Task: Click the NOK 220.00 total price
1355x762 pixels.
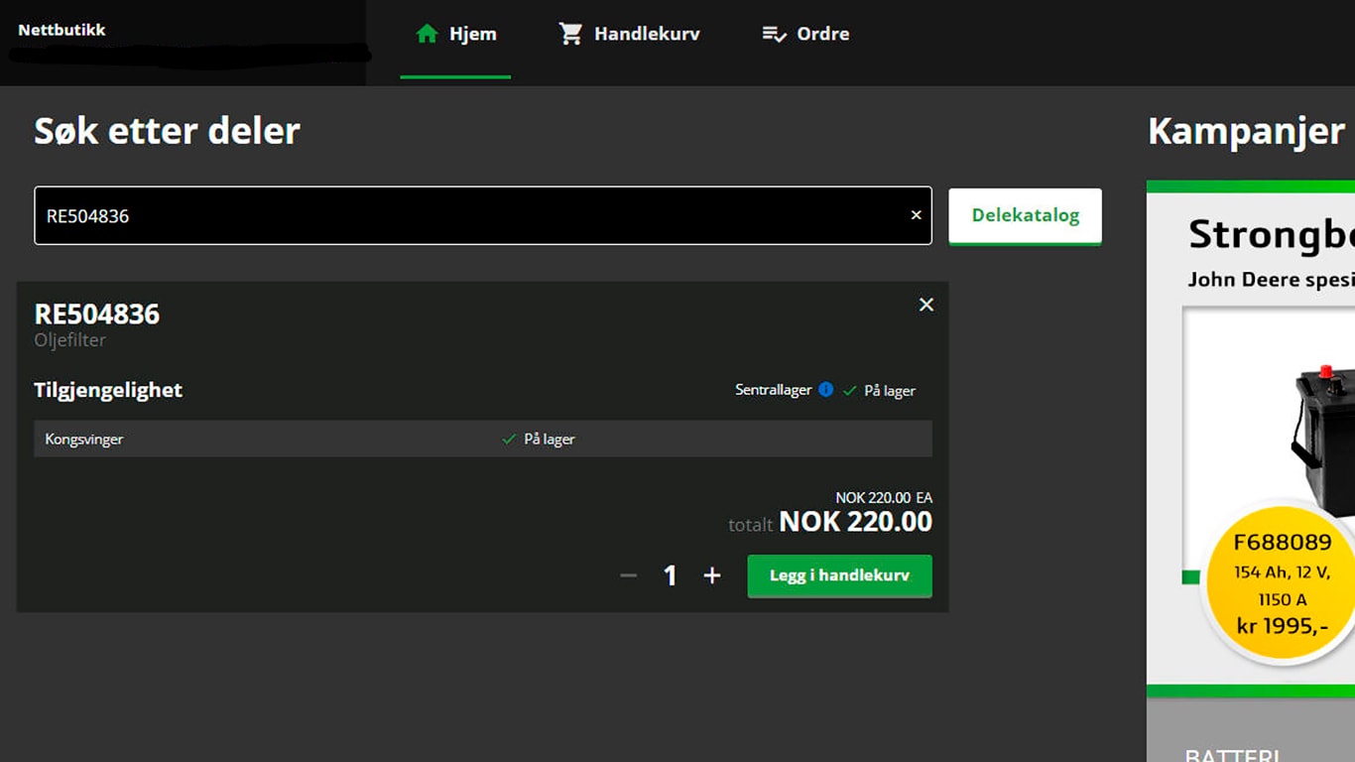Action: pos(855,522)
